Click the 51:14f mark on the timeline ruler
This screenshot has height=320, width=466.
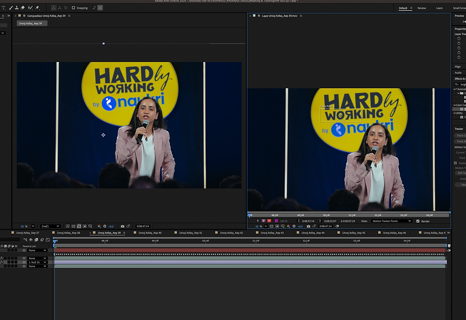tap(256, 241)
